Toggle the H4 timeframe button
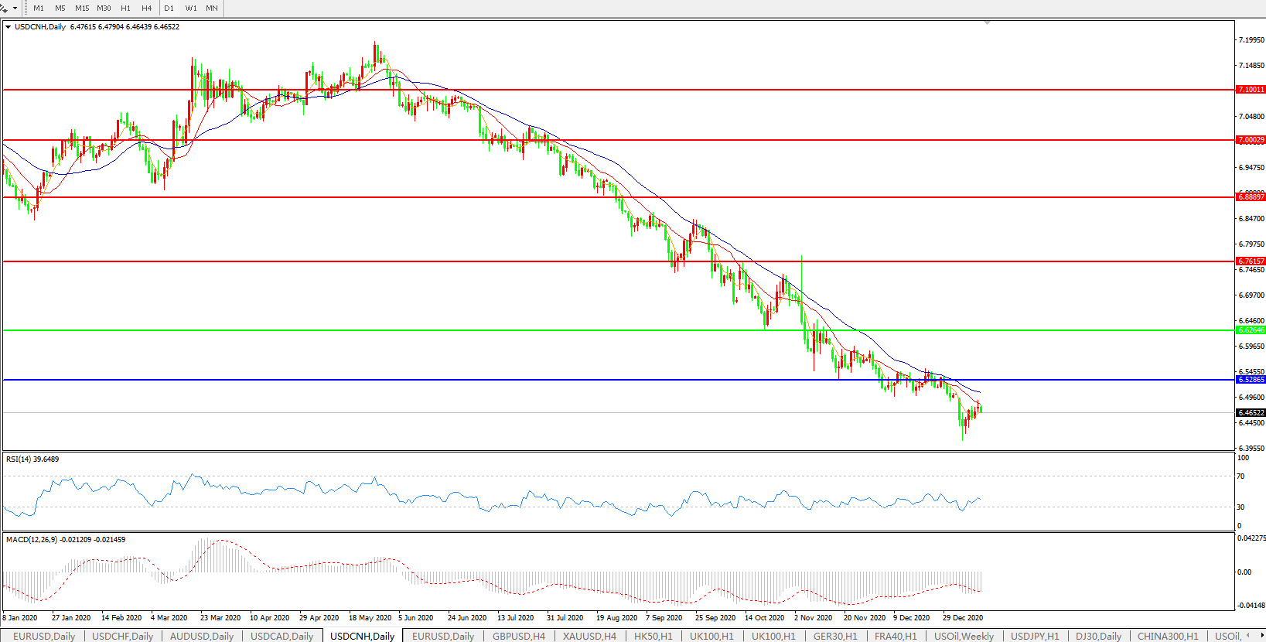The image size is (1266, 642). coord(146,9)
